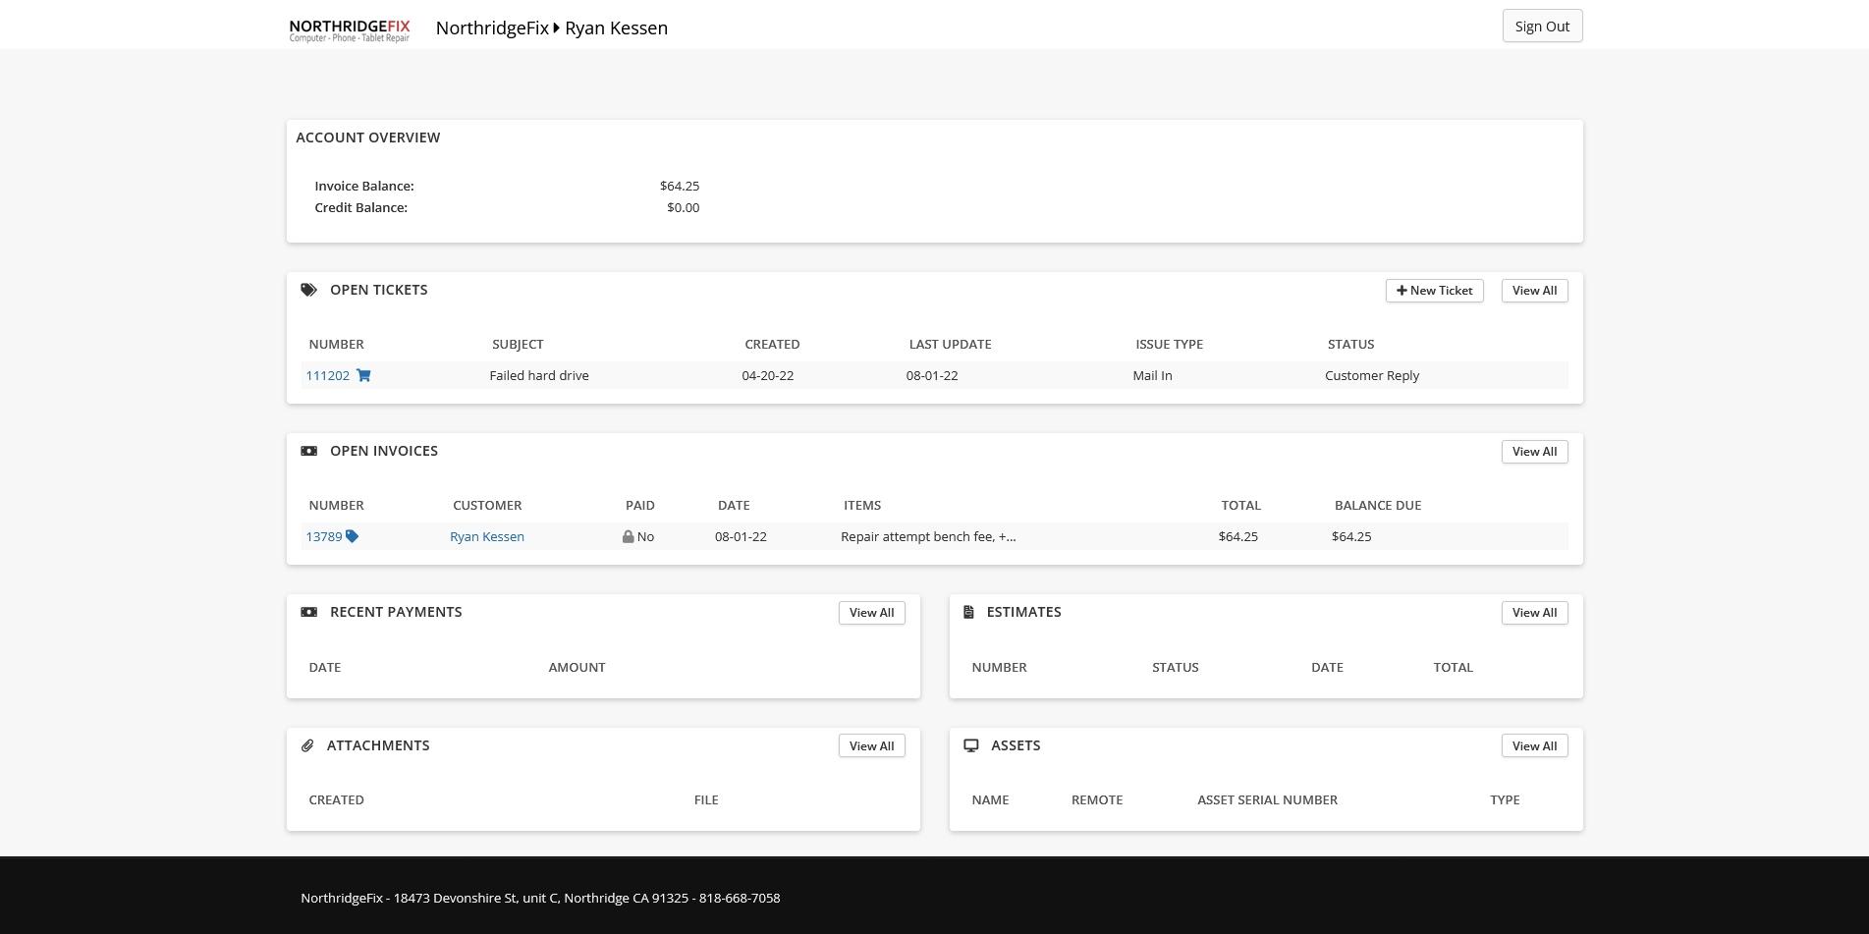Viewport: 1869px width, 934px height.
Task: Click the lock icon in Paid column
Action: (628, 537)
